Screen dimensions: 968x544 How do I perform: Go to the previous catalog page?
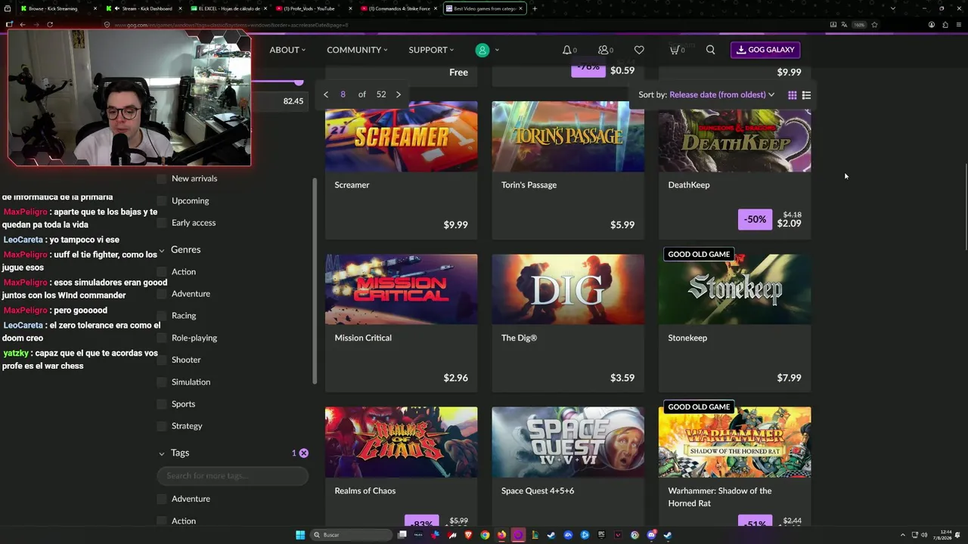(326, 94)
